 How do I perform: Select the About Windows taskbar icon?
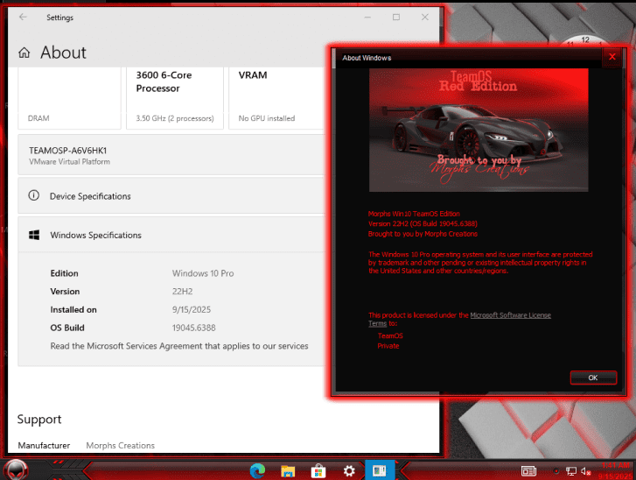381,470
